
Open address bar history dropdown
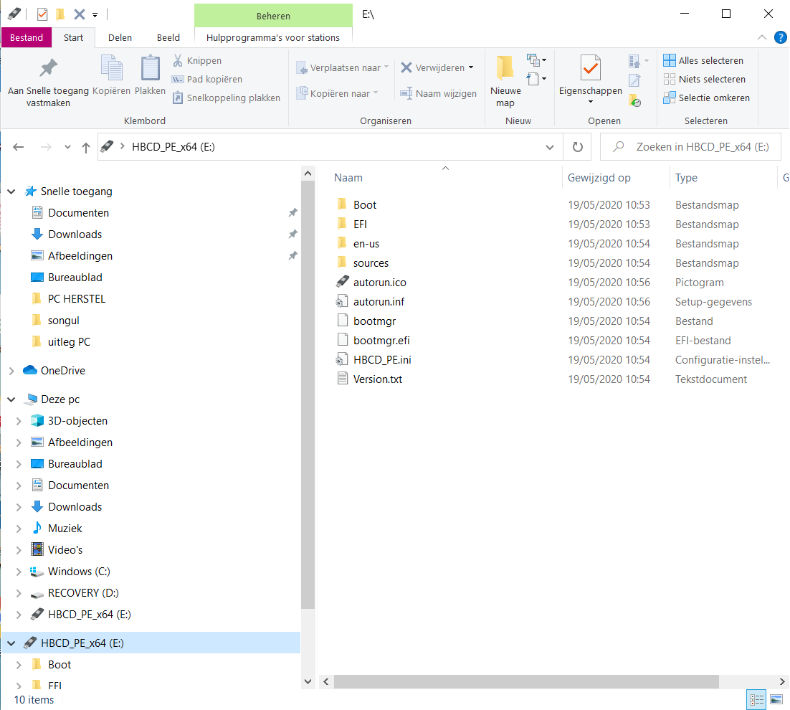tap(550, 147)
